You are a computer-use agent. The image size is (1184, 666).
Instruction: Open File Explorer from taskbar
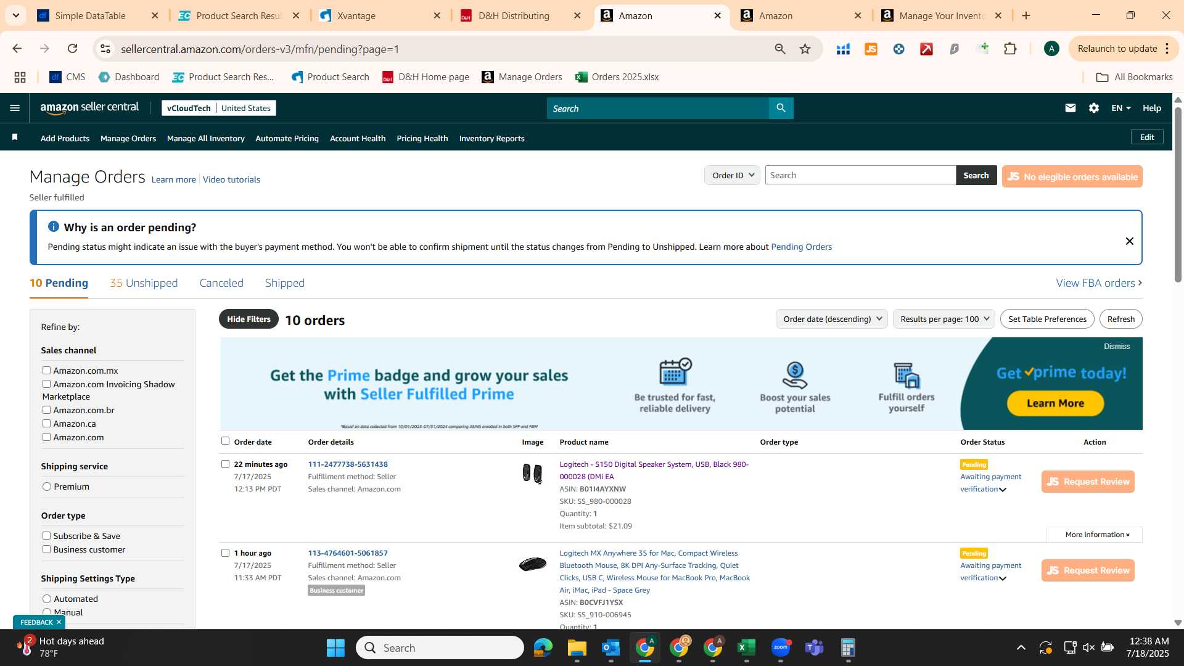577,647
